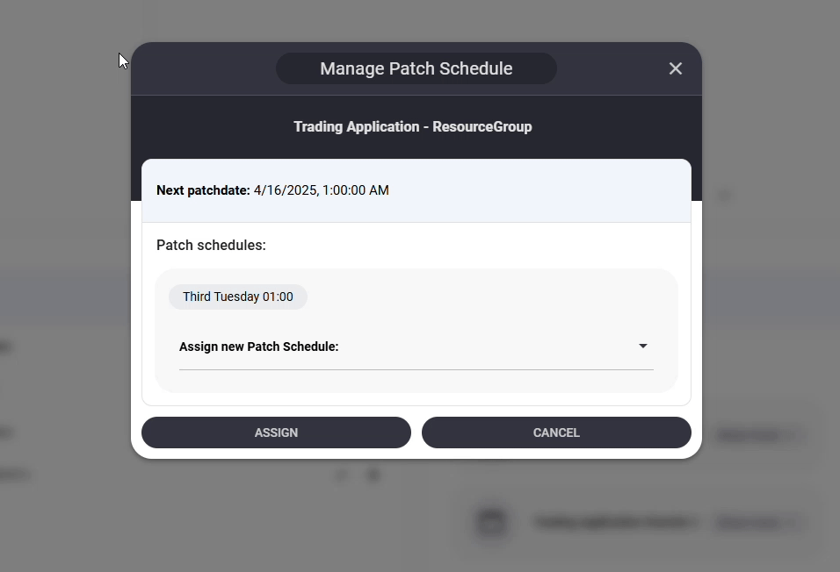
Task: Click the Patch schedules section label
Action: (211, 245)
